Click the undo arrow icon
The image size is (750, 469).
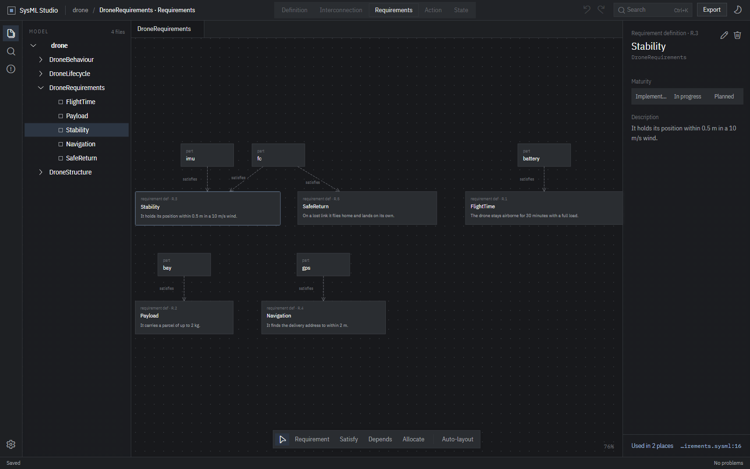pyautogui.click(x=587, y=10)
